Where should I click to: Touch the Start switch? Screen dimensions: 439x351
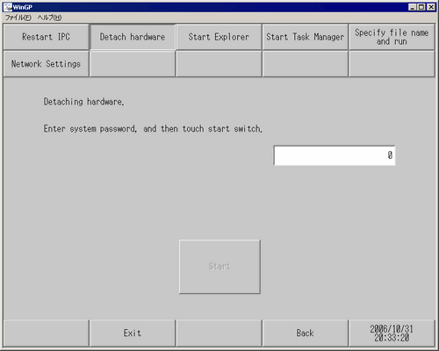pos(219,267)
